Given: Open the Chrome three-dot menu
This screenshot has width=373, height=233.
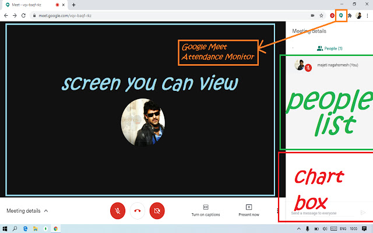Looking at the screenshot, I should [x=367, y=16].
